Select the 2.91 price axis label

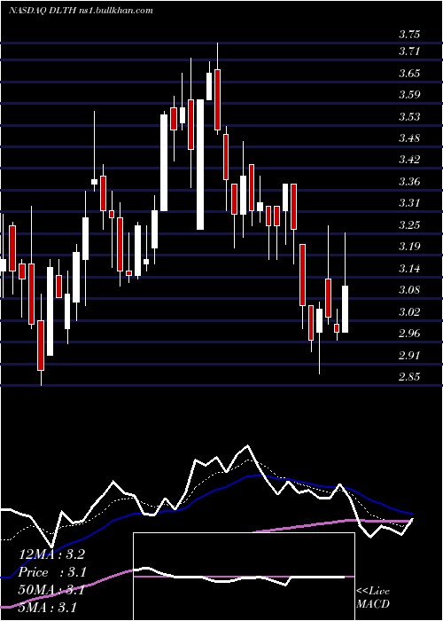(409, 355)
